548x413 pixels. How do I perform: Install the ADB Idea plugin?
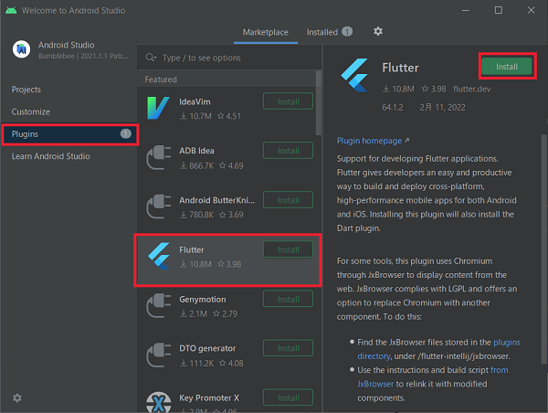tap(288, 151)
